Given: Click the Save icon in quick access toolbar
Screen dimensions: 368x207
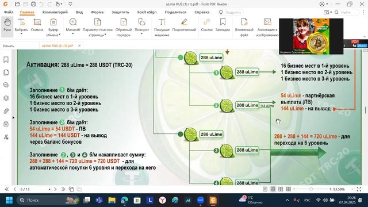Looking at the screenshot, I should click(25, 4).
